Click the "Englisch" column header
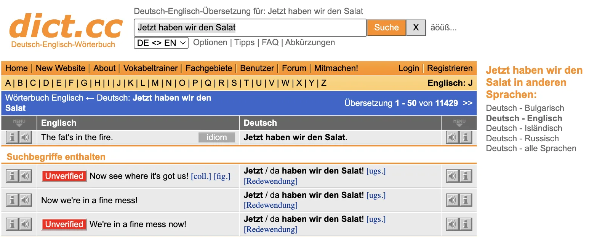This screenshot has width=597, height=237. (x=59, y=123)
